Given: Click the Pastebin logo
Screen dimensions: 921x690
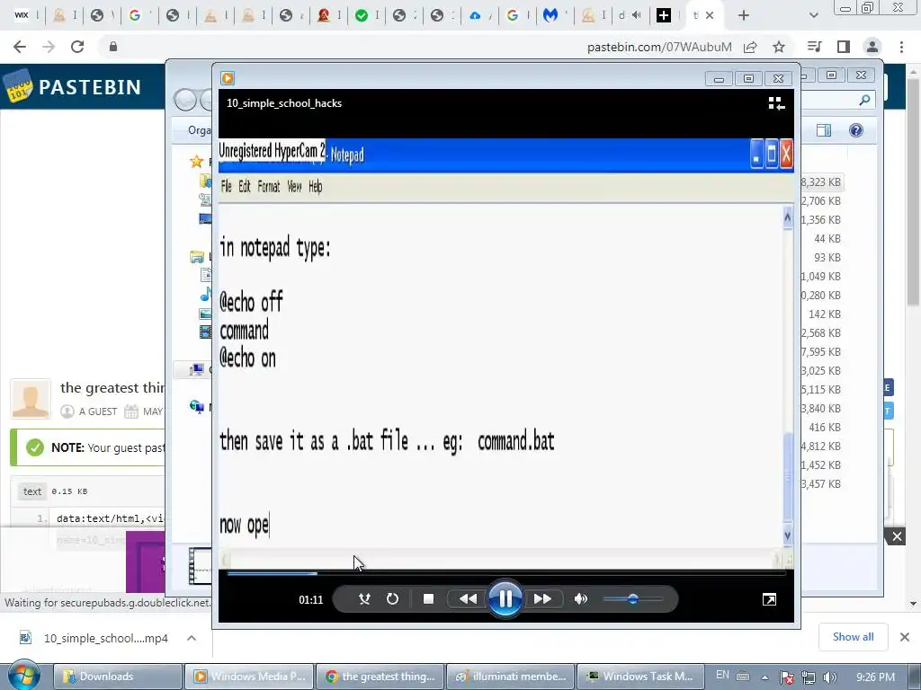Looking at the screenshot, I should 73,87.
